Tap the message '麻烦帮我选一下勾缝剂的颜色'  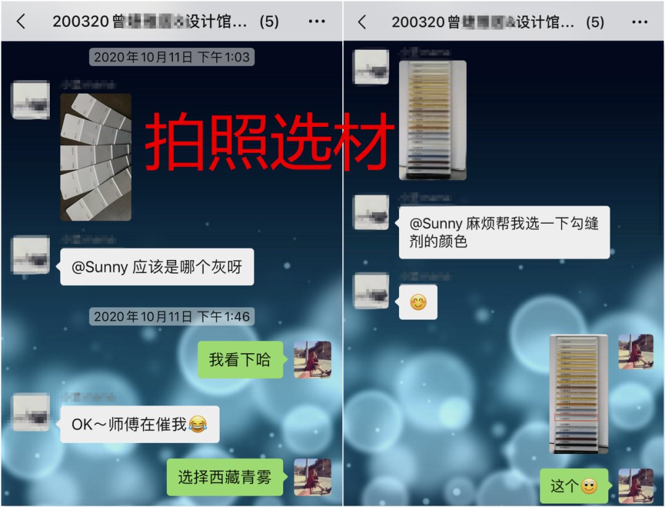(504, 232)
